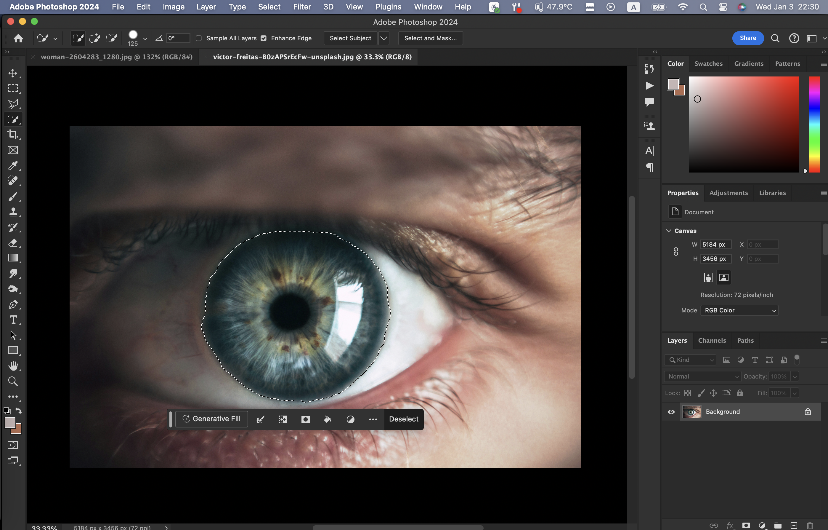Screen dimensions: 828x530
Task: Collapse the Canvas section
Action: point(669,231)
